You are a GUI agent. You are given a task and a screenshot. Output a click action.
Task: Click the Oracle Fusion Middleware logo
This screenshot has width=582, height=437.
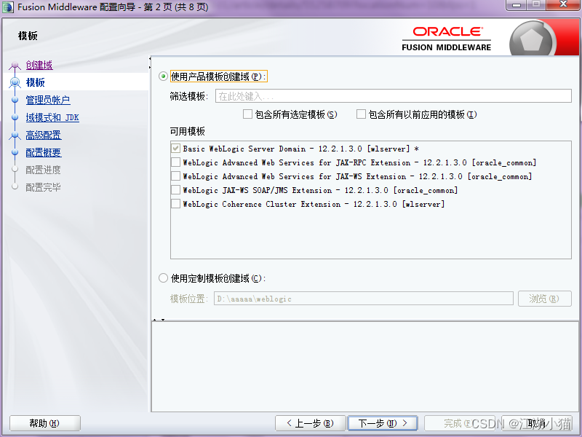pos(447,39)
